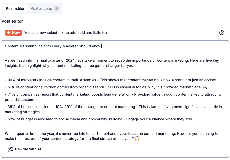Click the raised hands emoji at the post end
Viewport: 230px width, 160px height.
click(x=137, y=139)
